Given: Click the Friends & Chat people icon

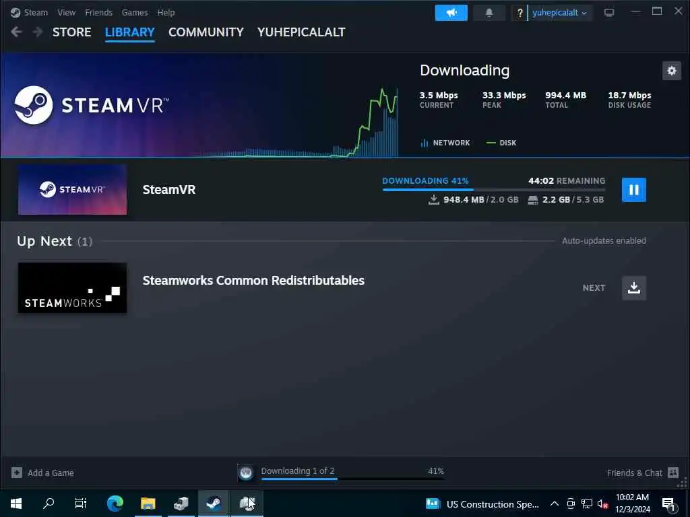Looking at the screenshot, I should pos(673,473).
